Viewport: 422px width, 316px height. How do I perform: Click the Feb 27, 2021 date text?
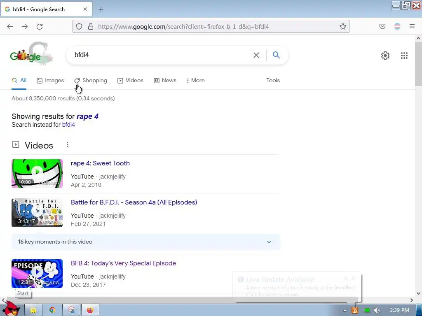click(x=88, y=224)
